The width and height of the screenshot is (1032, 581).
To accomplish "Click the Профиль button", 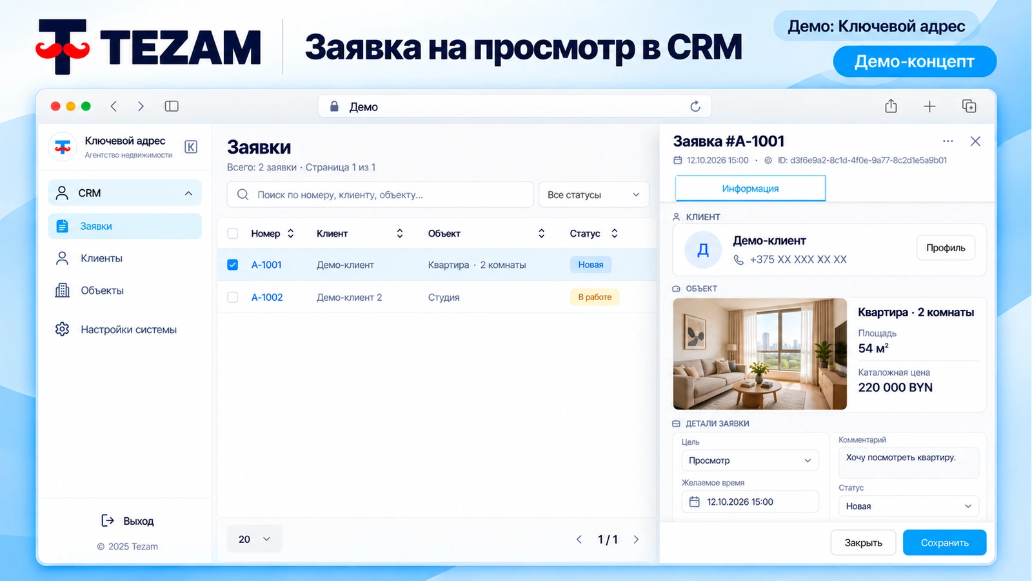I will (x=946, y=248).
